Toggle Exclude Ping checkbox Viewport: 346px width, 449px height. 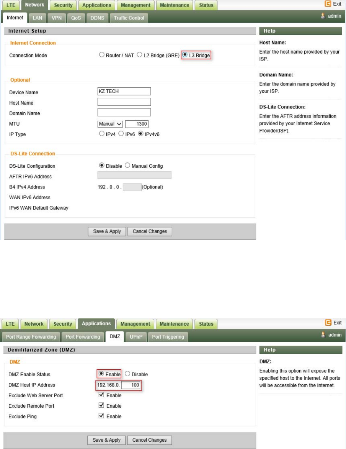point(101,416)
